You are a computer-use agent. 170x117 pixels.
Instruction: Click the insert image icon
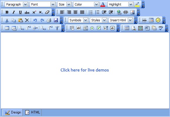pos(132,12)
